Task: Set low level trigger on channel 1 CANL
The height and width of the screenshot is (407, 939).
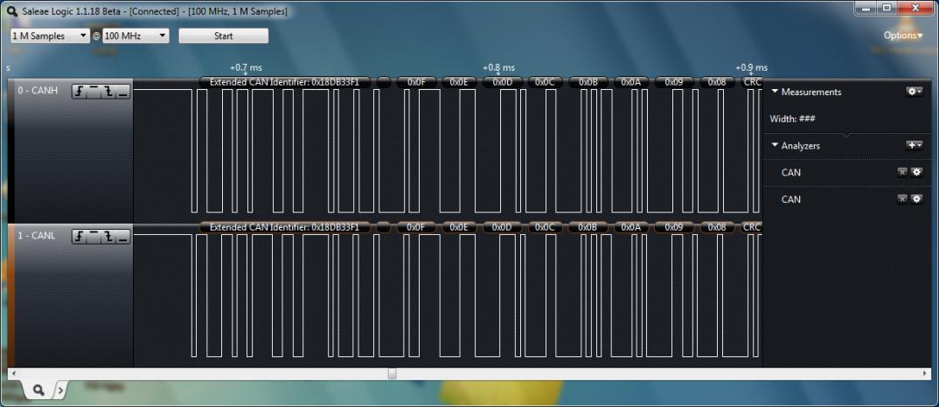Action: [122, 237]
